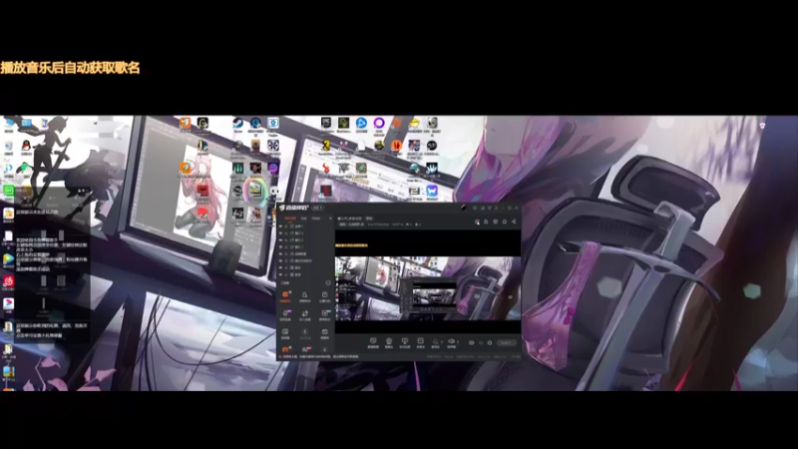798x449 pixels.
Task: Open settings gear beside the start button
Action: pyautogui.click(x=490, y=342)
